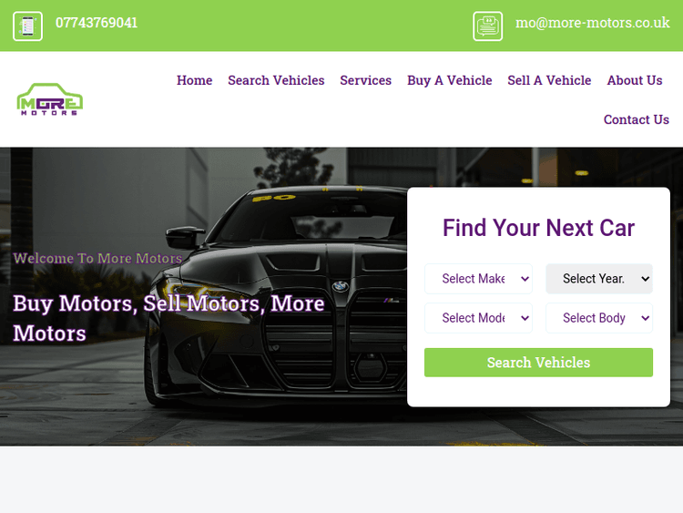Open the Home menu item

click(194, 80)
